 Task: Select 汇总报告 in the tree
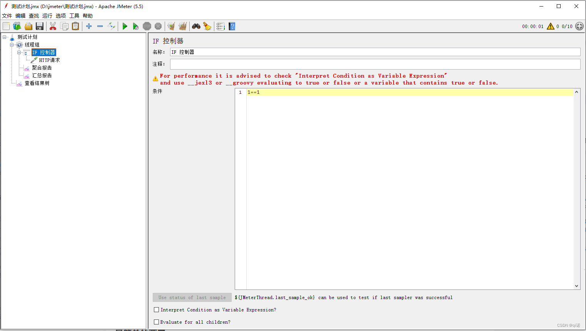coord(42,75)
